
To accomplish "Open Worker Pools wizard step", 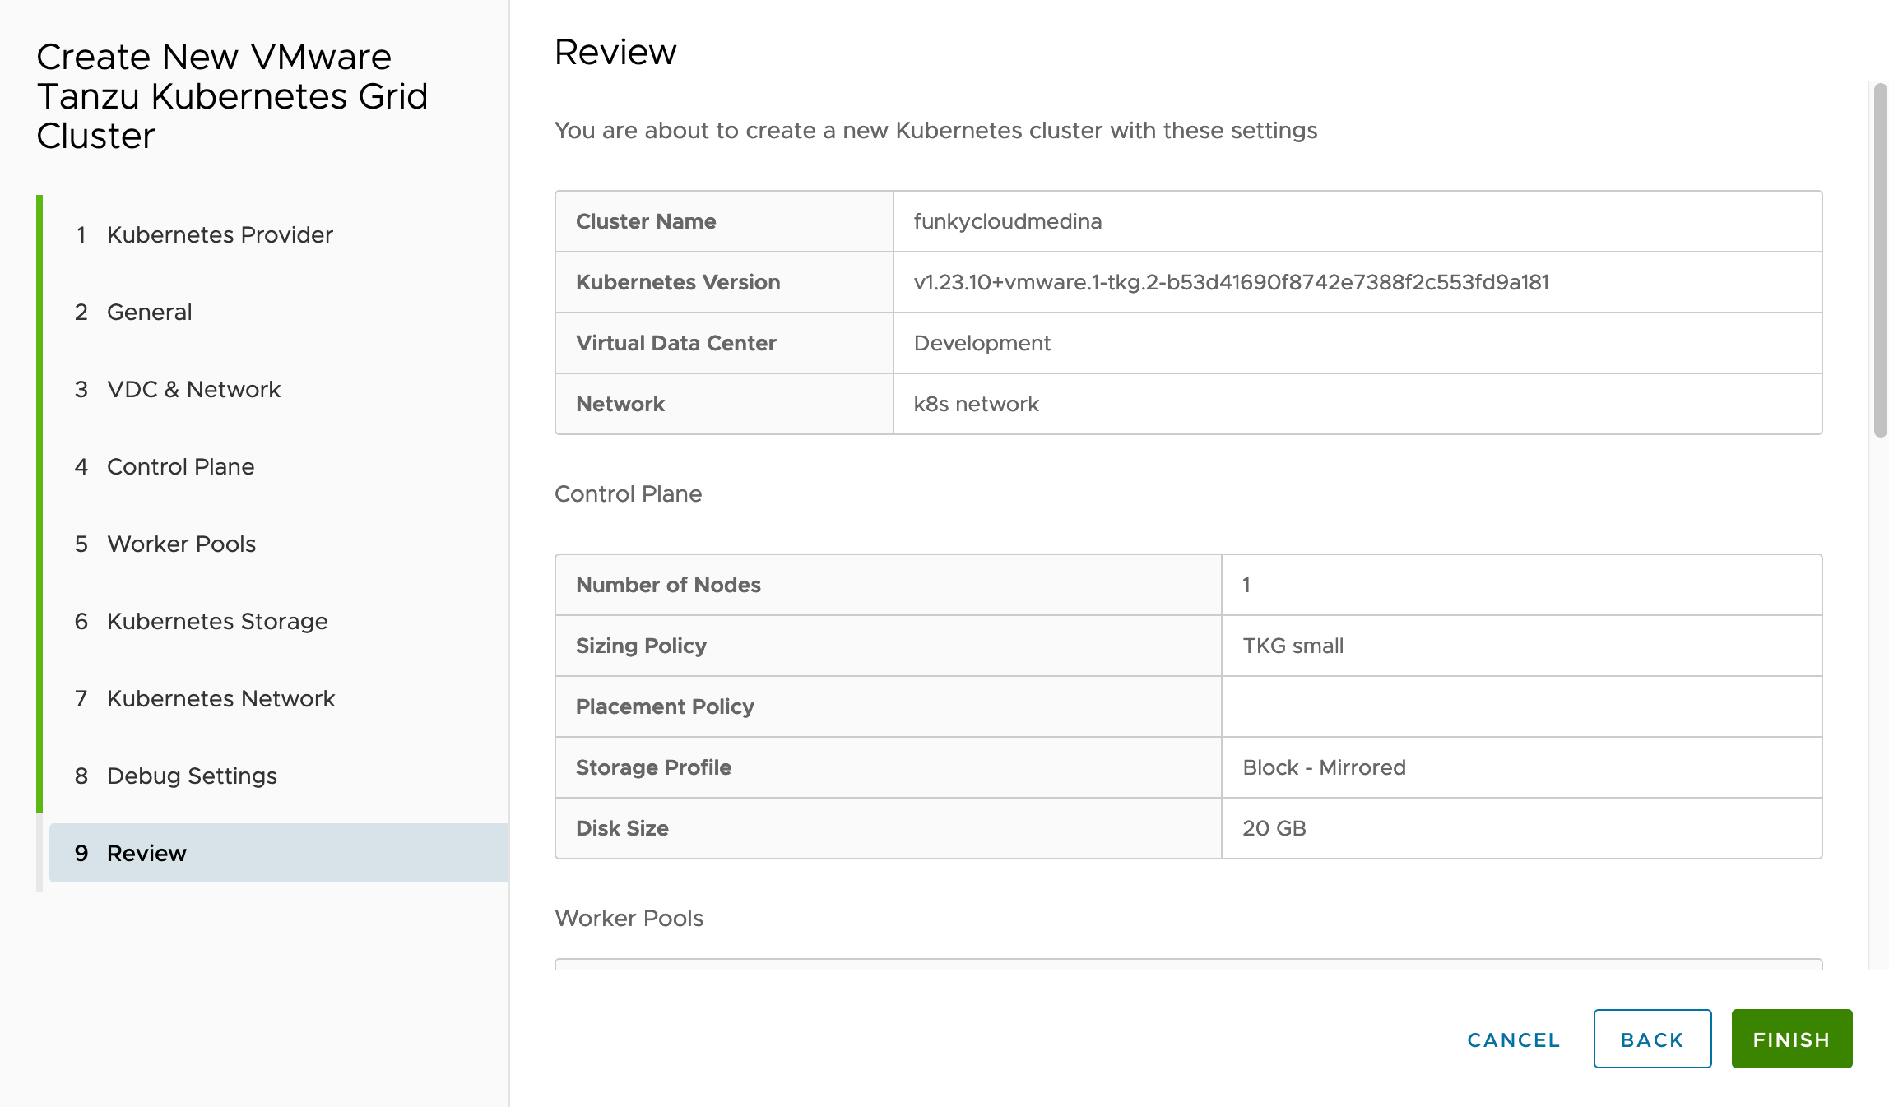I will click(x=165, y=544).
